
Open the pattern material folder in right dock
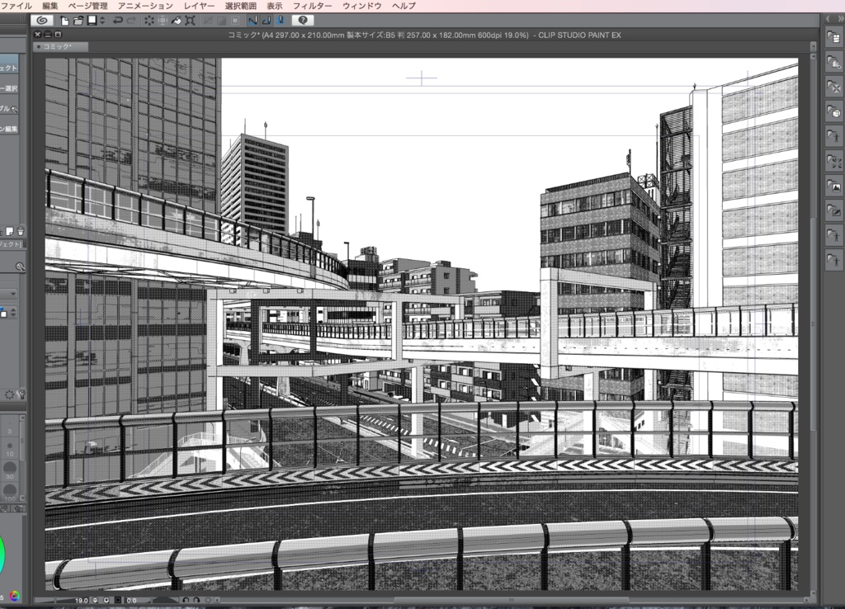[833, 87]
